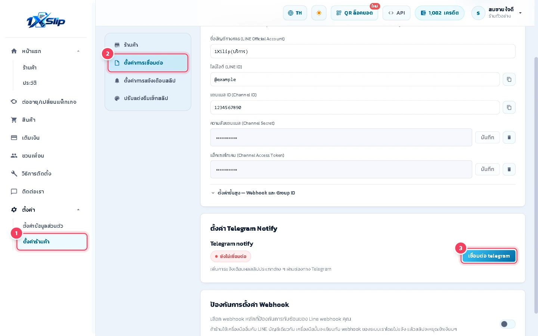Viewport: 538px width, 336px height.
Task: Copy the LINE ID value
Action: coord(509,79)
